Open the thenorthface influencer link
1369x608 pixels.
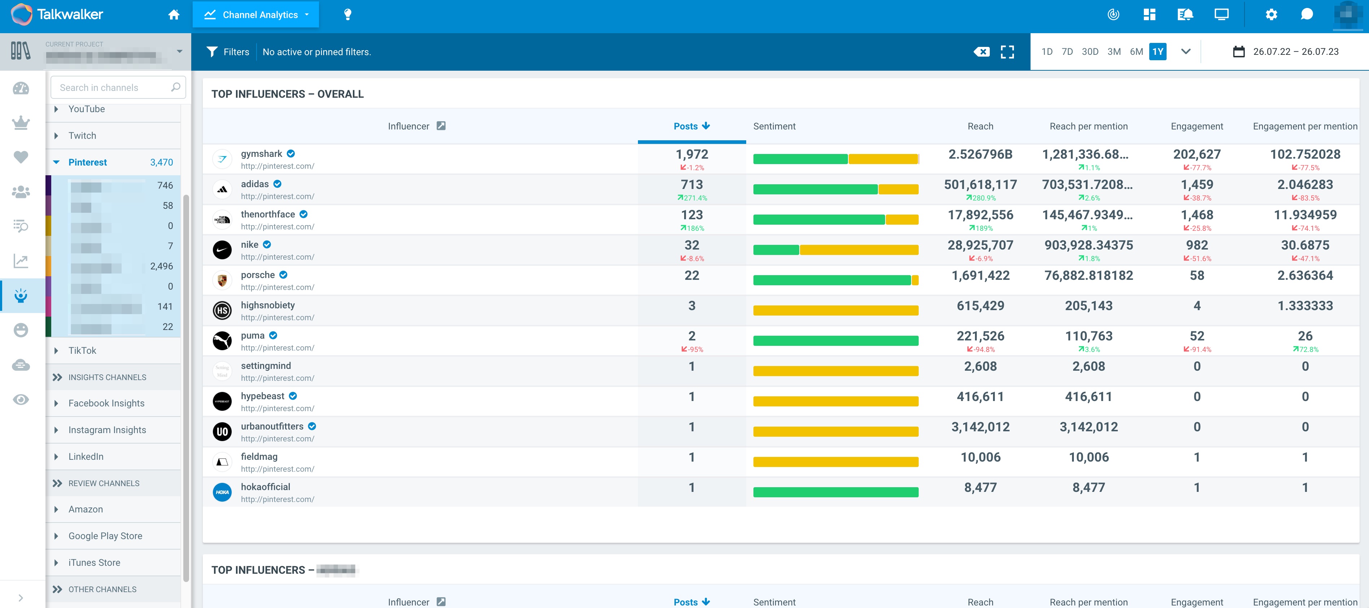pos(267,214)
